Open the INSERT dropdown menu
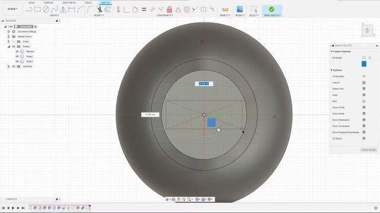380x213 pixels. 240,15
